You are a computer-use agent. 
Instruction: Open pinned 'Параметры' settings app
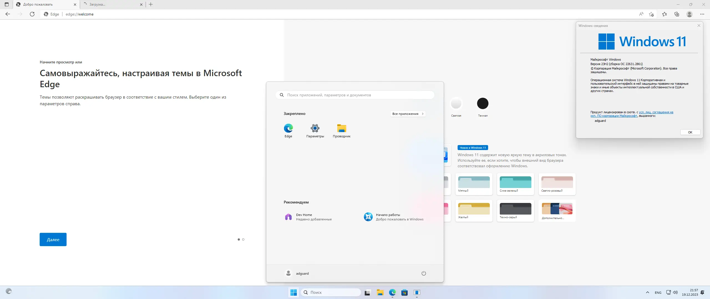click(315, 131)
